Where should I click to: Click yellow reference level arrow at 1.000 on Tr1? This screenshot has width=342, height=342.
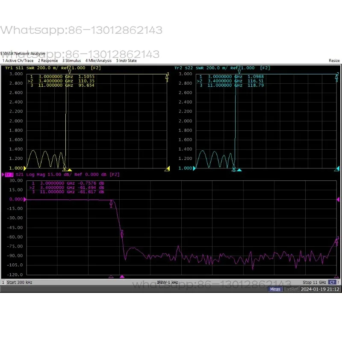click(x=25, y=168)
